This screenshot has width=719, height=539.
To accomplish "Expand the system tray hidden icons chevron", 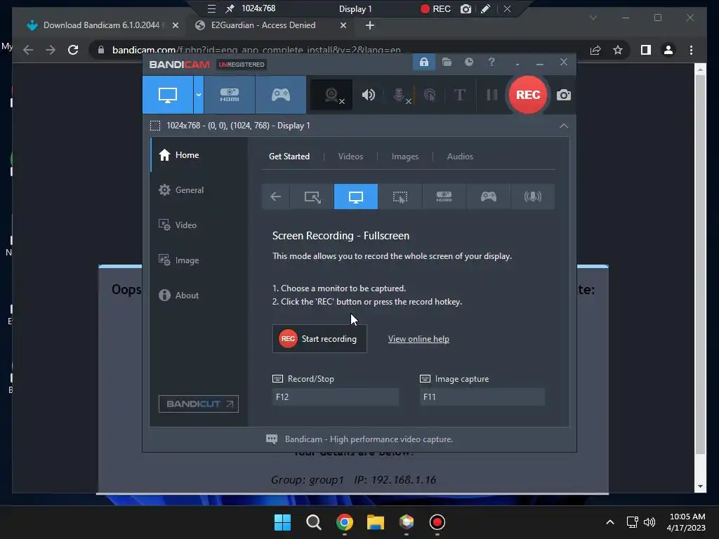I will coord(610,522).
